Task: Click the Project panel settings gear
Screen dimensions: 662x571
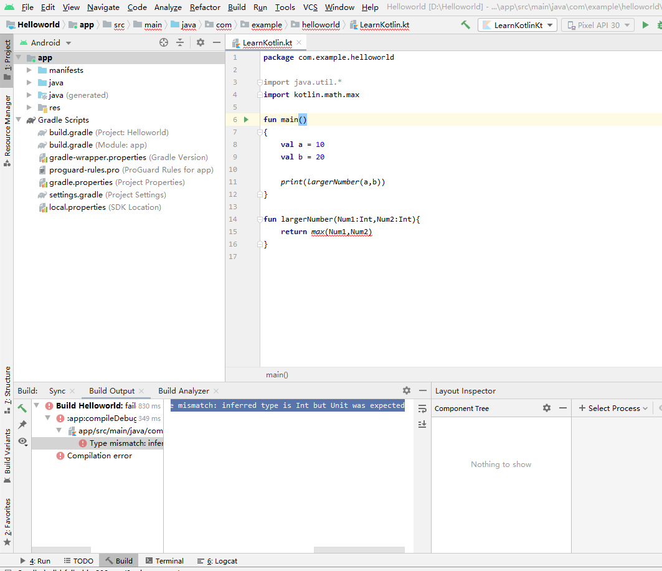Action: pyautogui.click(x=200, y=42)
